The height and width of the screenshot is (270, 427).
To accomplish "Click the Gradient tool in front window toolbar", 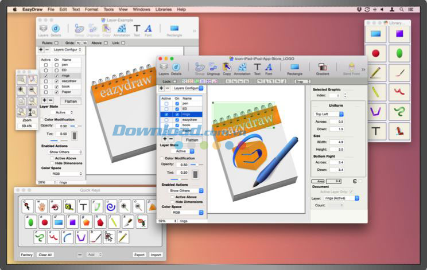I will pyautogui.click(x=323, y=68).
